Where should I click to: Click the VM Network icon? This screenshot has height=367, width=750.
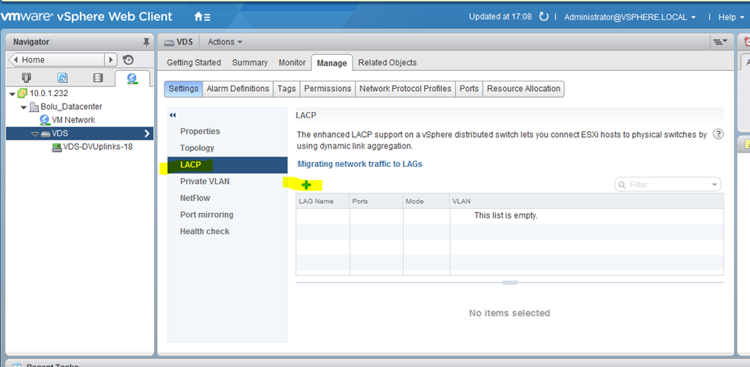pos(44,120)
